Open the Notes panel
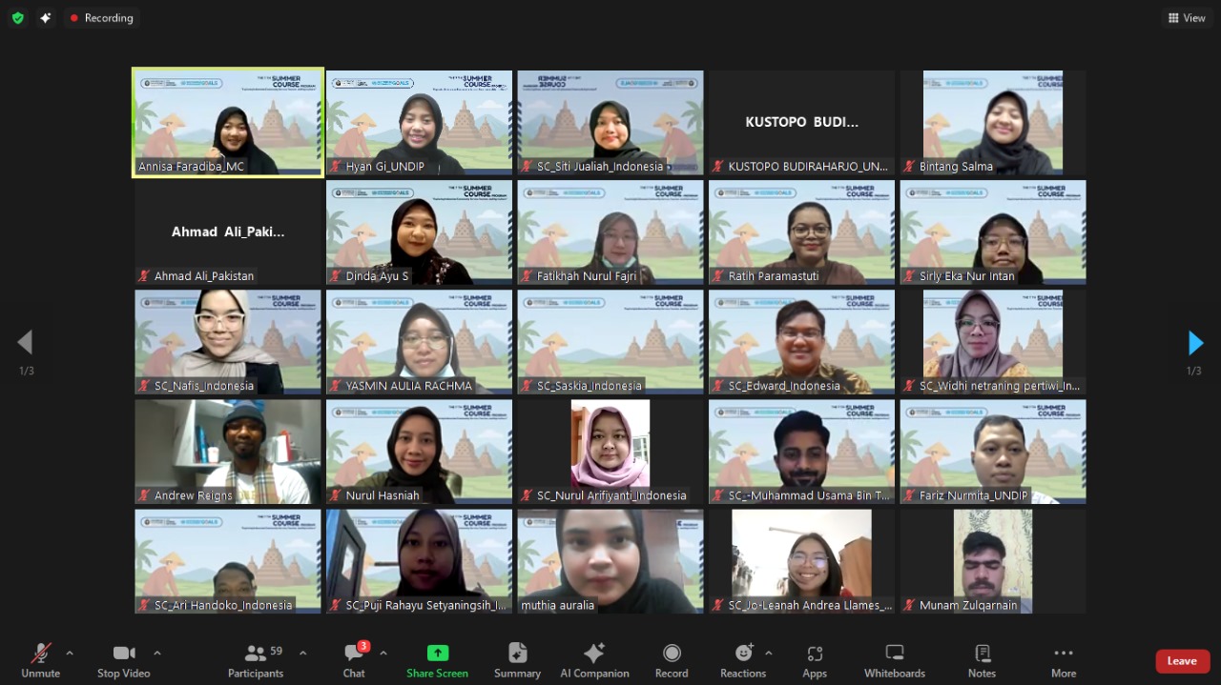The height and width of the screenshot is (685, 1221). click(982, 660)
